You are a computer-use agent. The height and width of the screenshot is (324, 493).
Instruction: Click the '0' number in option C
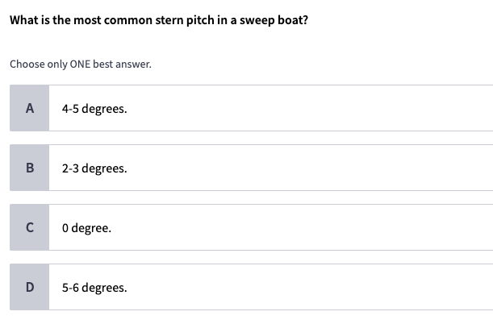(65, 228)
